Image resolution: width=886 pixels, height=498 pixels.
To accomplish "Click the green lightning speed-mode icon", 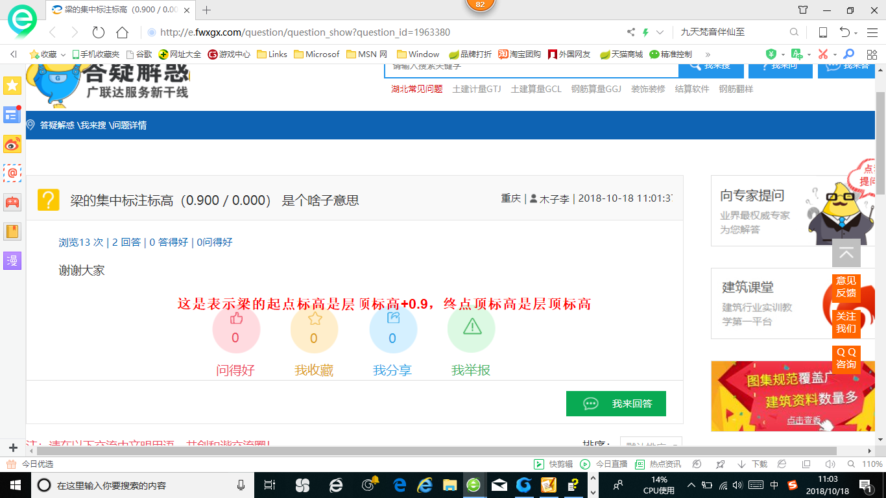I will pos(645,32).
